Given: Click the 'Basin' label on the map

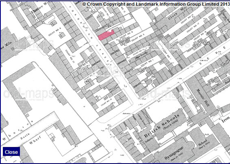Looking at the screenshot, I should 25,136.
